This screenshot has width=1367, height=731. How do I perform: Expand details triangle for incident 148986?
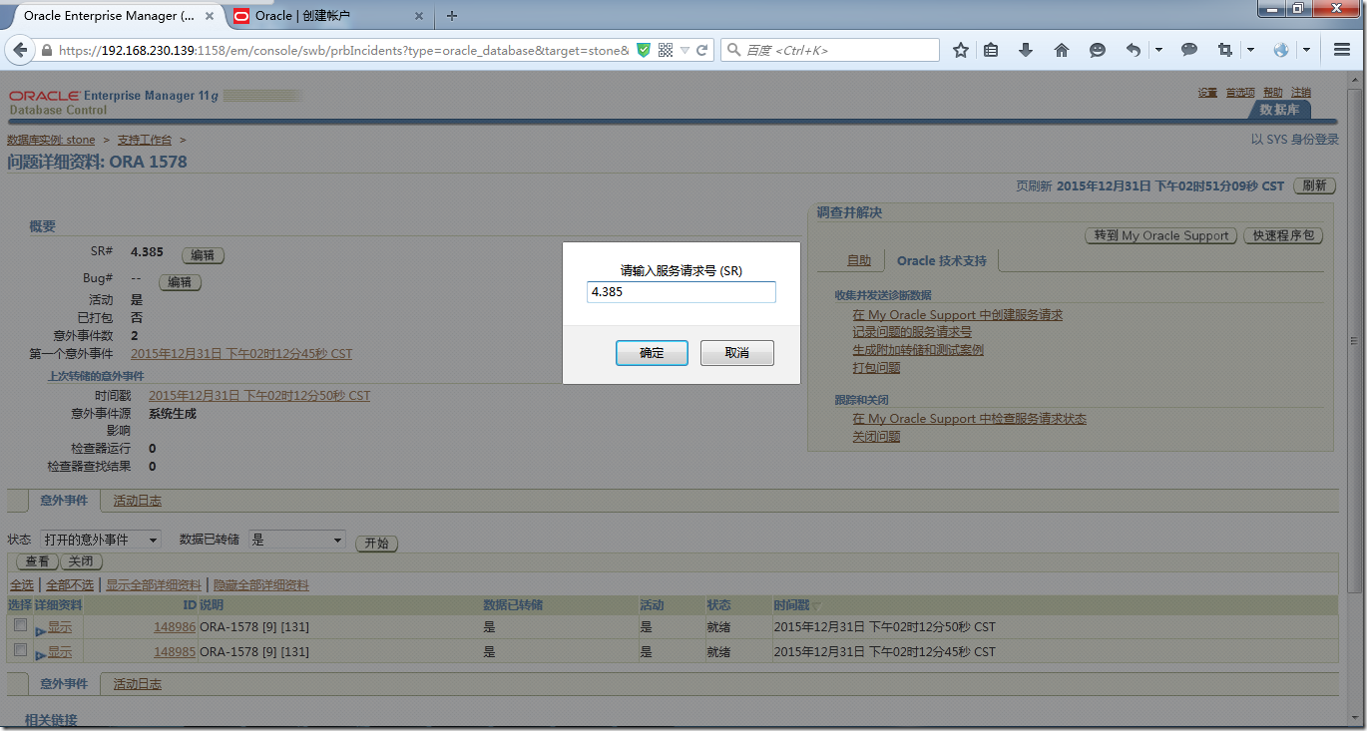coord(41,630)
